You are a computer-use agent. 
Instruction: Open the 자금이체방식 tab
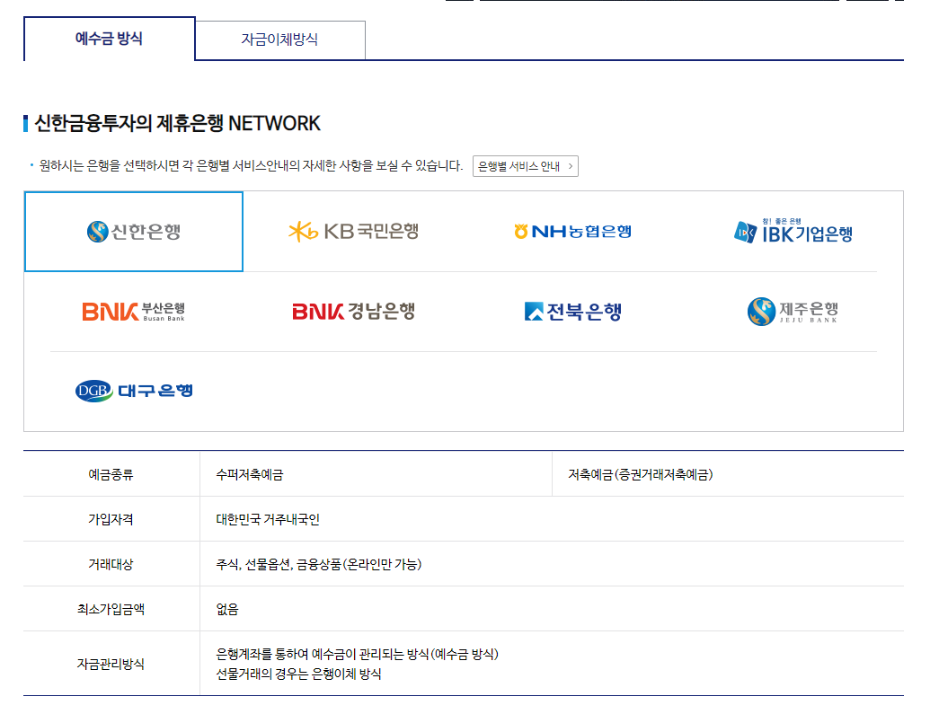coord(279,40)
